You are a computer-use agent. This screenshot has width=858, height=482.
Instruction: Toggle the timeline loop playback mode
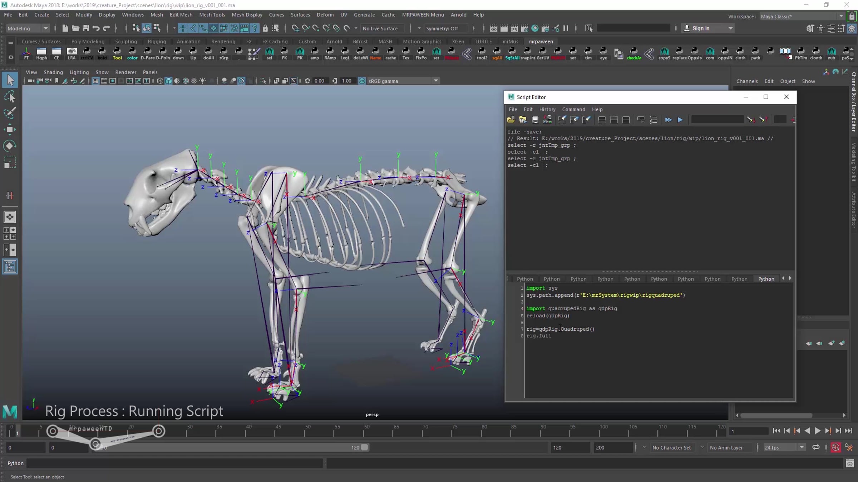tap(816, 447)
